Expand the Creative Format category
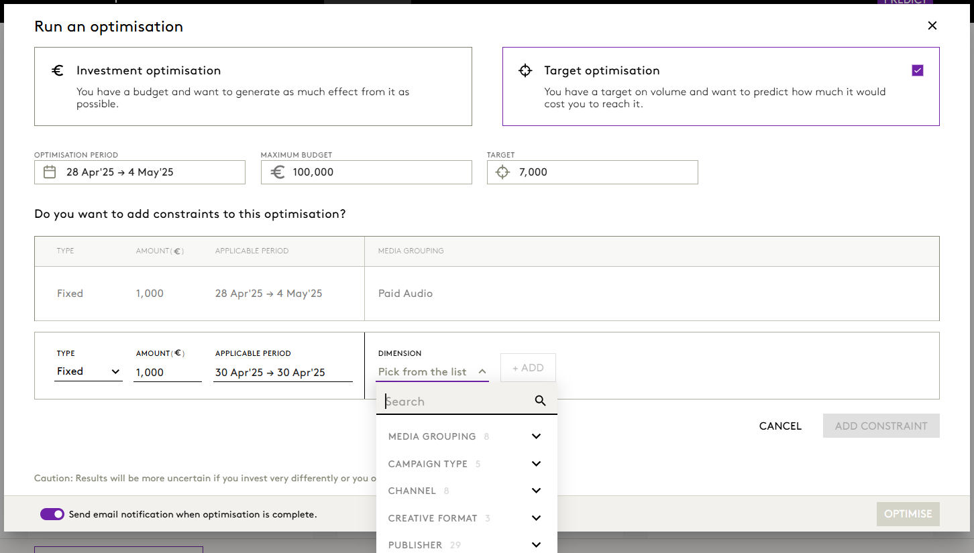Screen dimensions: 974x553 (x=466, y=518)
